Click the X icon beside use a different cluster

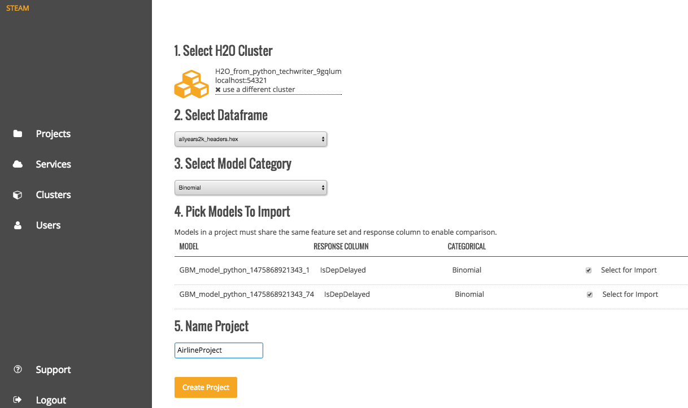218,90
